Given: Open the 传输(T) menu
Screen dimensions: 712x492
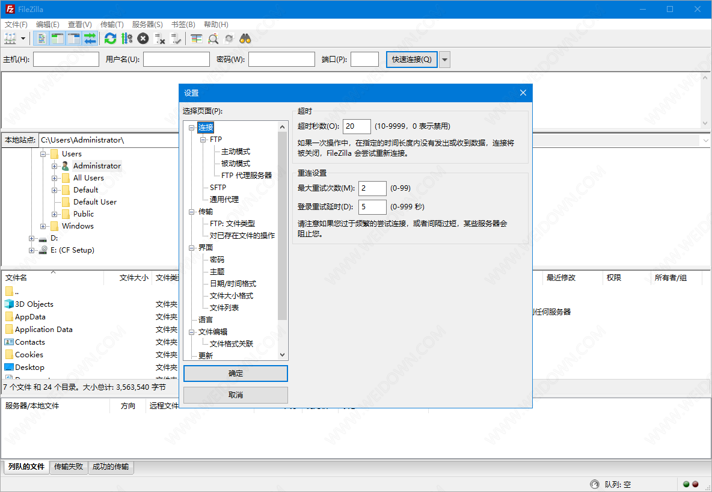Looking at the screenshot, I should (112, 25).
